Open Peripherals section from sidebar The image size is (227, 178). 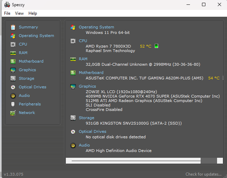30,104
